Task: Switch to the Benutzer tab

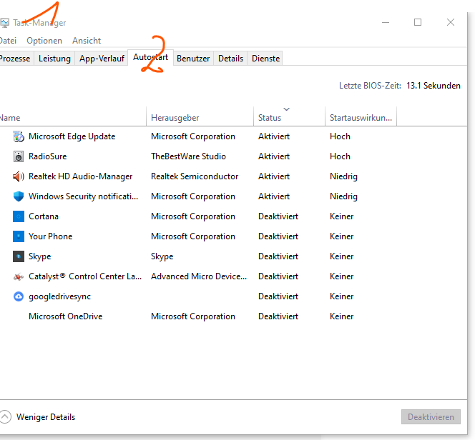Action: point(193,59)
